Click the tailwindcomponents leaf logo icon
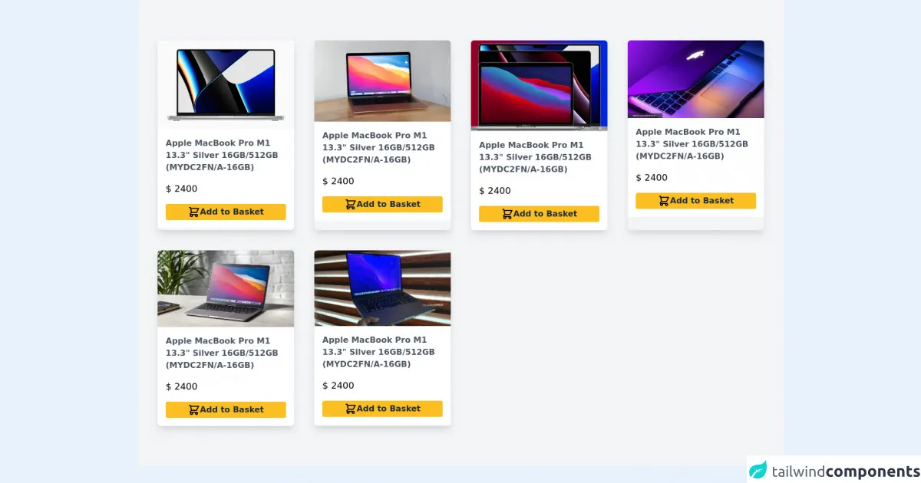 pyautogui.click(x=758, y=470)
